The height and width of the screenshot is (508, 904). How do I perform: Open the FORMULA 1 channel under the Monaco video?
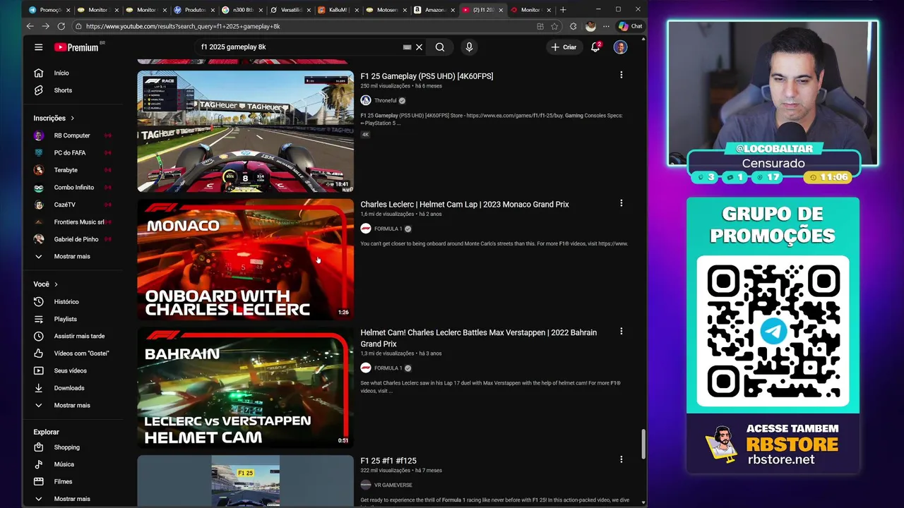pos(388,229)
